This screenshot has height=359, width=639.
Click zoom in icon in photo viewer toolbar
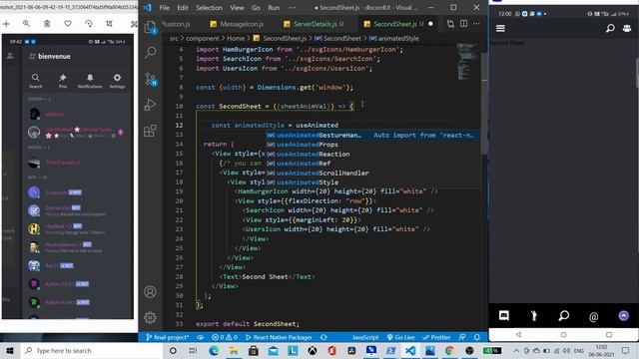(x=26, y=24)
